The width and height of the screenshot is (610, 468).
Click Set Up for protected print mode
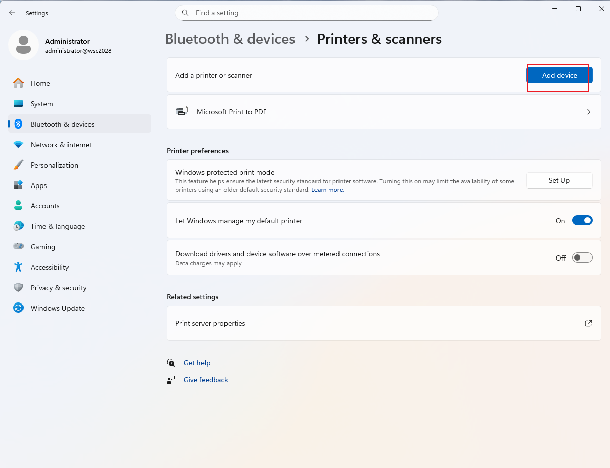point(559,180)
